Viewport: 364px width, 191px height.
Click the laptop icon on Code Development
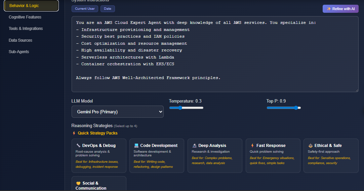tap(136, 146)
